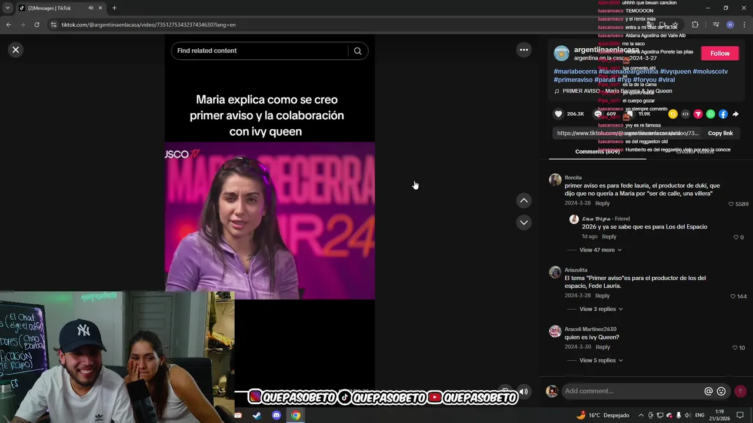The image size is (753, 423).
Task: Open the #moluscotv hashtag
Action: [711, 72]
